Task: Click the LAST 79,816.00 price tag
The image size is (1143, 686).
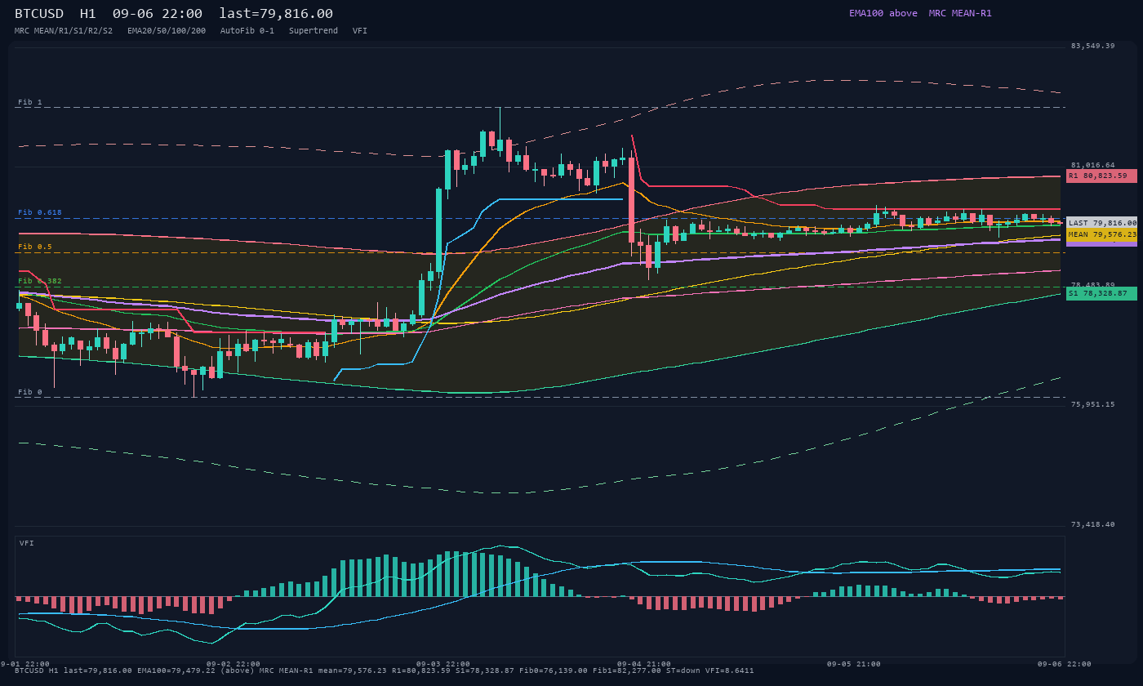Action: [1101, 222]
